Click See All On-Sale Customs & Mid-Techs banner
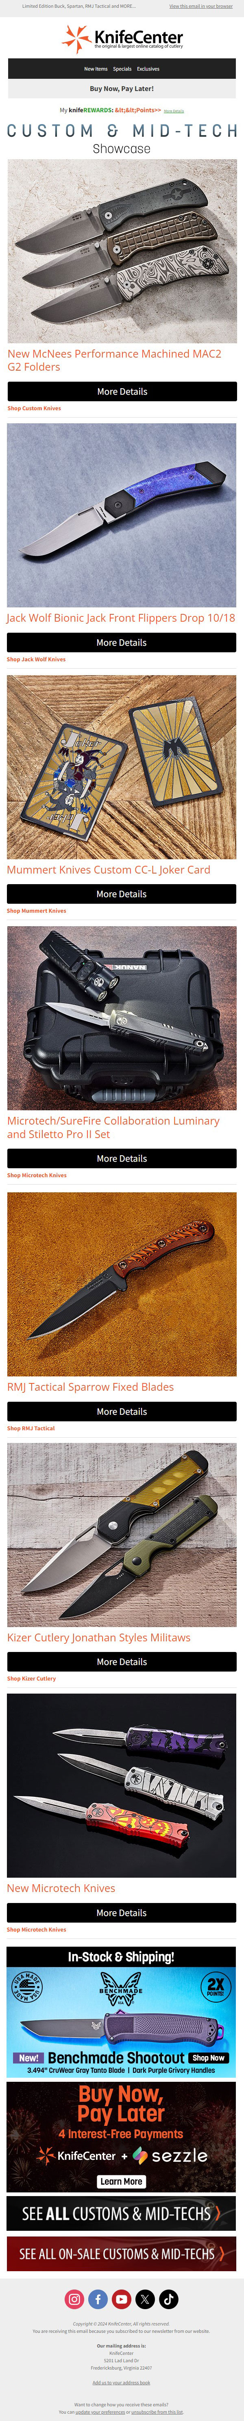 [122, 2254]
